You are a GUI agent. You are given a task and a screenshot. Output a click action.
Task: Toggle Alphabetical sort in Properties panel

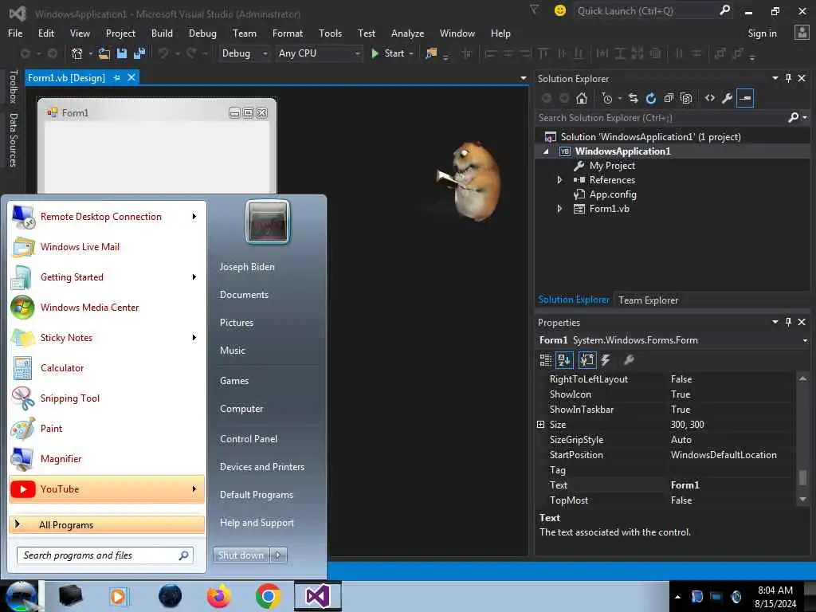click(564, 359)
